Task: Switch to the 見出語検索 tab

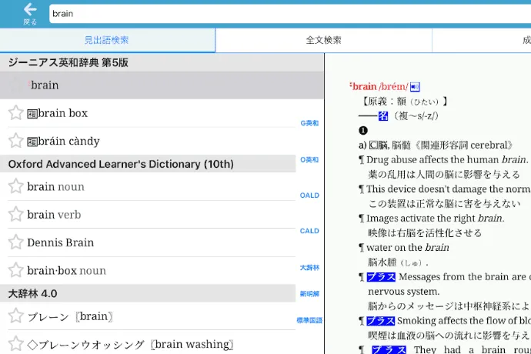Action: point(107,40)
